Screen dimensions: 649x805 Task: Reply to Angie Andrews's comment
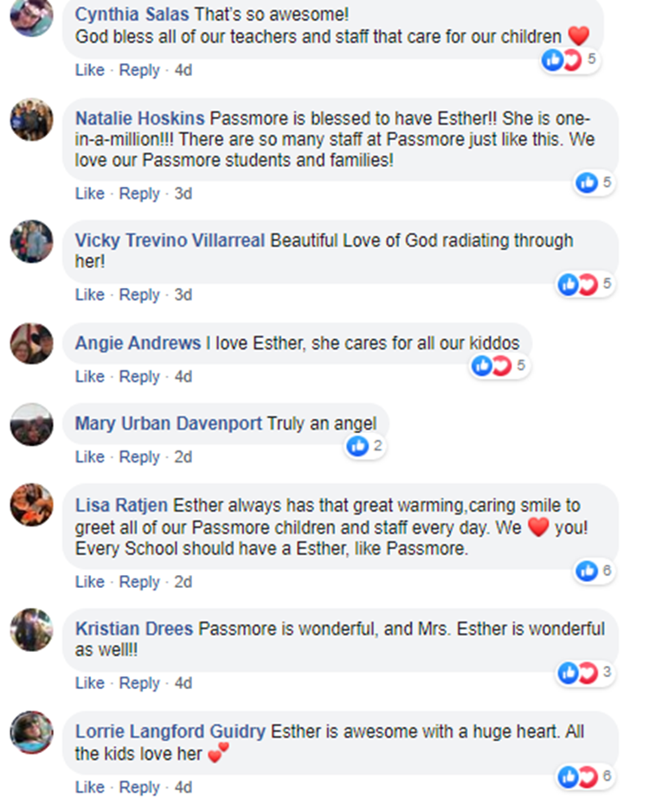(x=139, y=377)
